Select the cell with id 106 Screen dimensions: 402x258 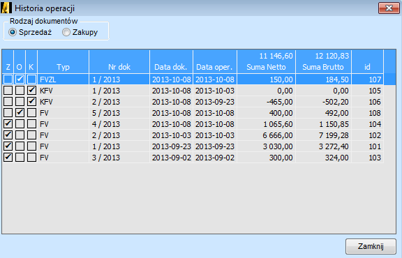367,102
